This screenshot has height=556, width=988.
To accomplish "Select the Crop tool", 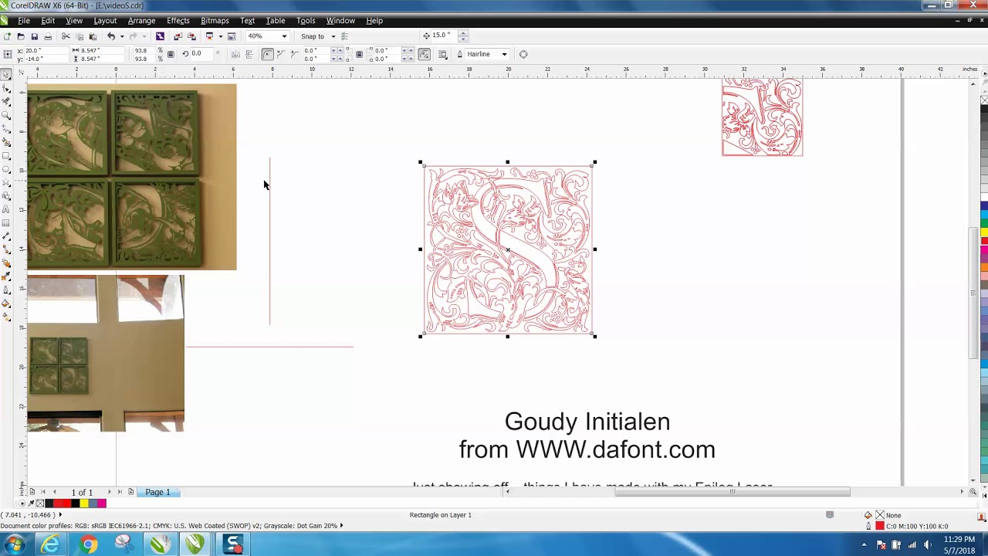I will (x=7, y=101).
